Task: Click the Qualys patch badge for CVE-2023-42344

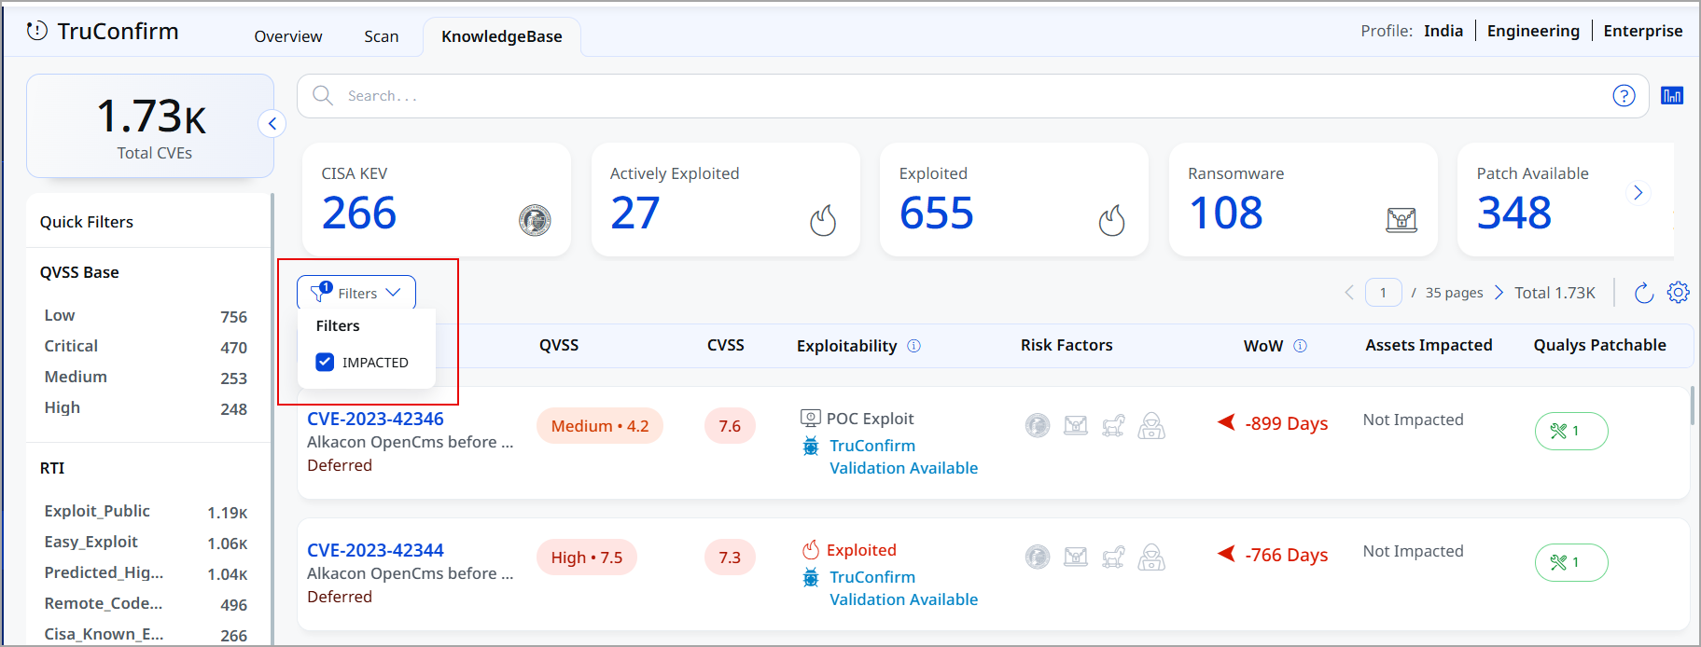Action: [1571, 562]
